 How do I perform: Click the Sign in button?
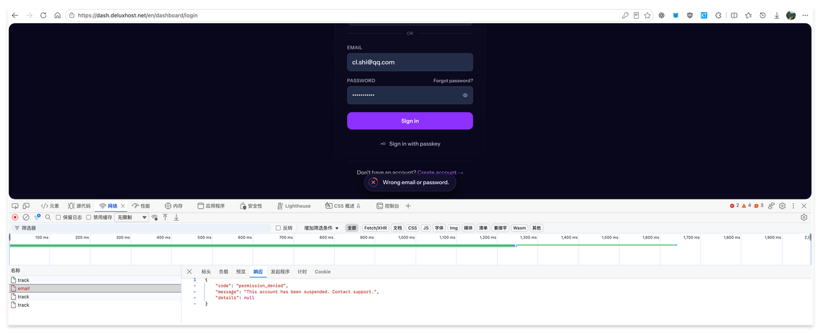410,121
